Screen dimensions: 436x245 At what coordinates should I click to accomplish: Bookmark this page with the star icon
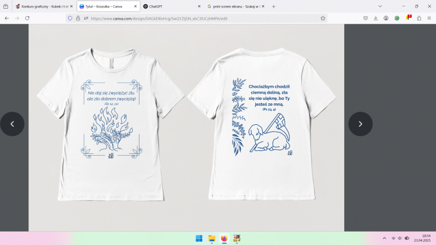323,18
